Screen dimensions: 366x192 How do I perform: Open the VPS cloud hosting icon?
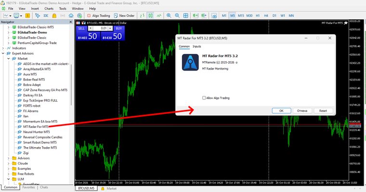pos(71,15)
